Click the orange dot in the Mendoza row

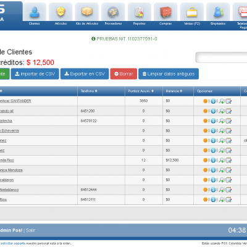tap(205, 170)
